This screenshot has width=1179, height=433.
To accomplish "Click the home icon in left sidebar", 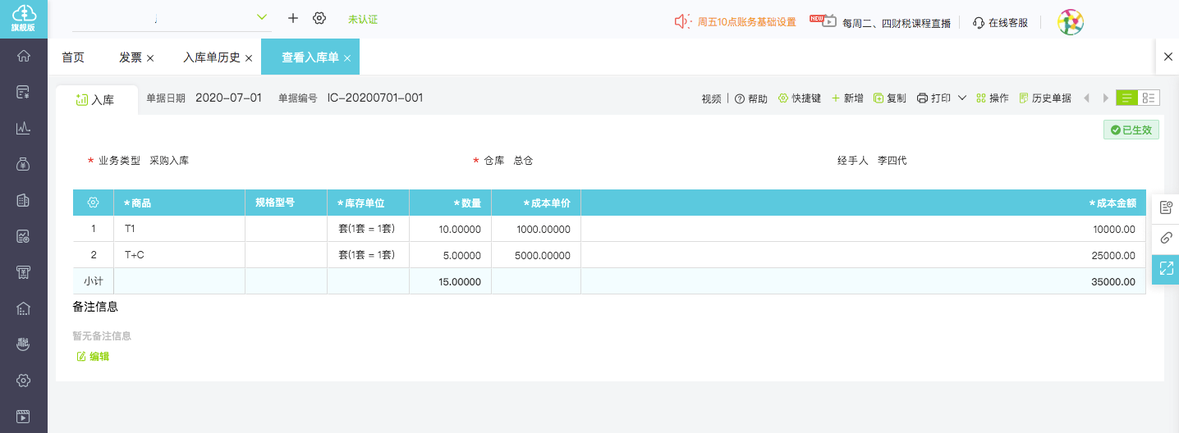I will click(24, 56).
